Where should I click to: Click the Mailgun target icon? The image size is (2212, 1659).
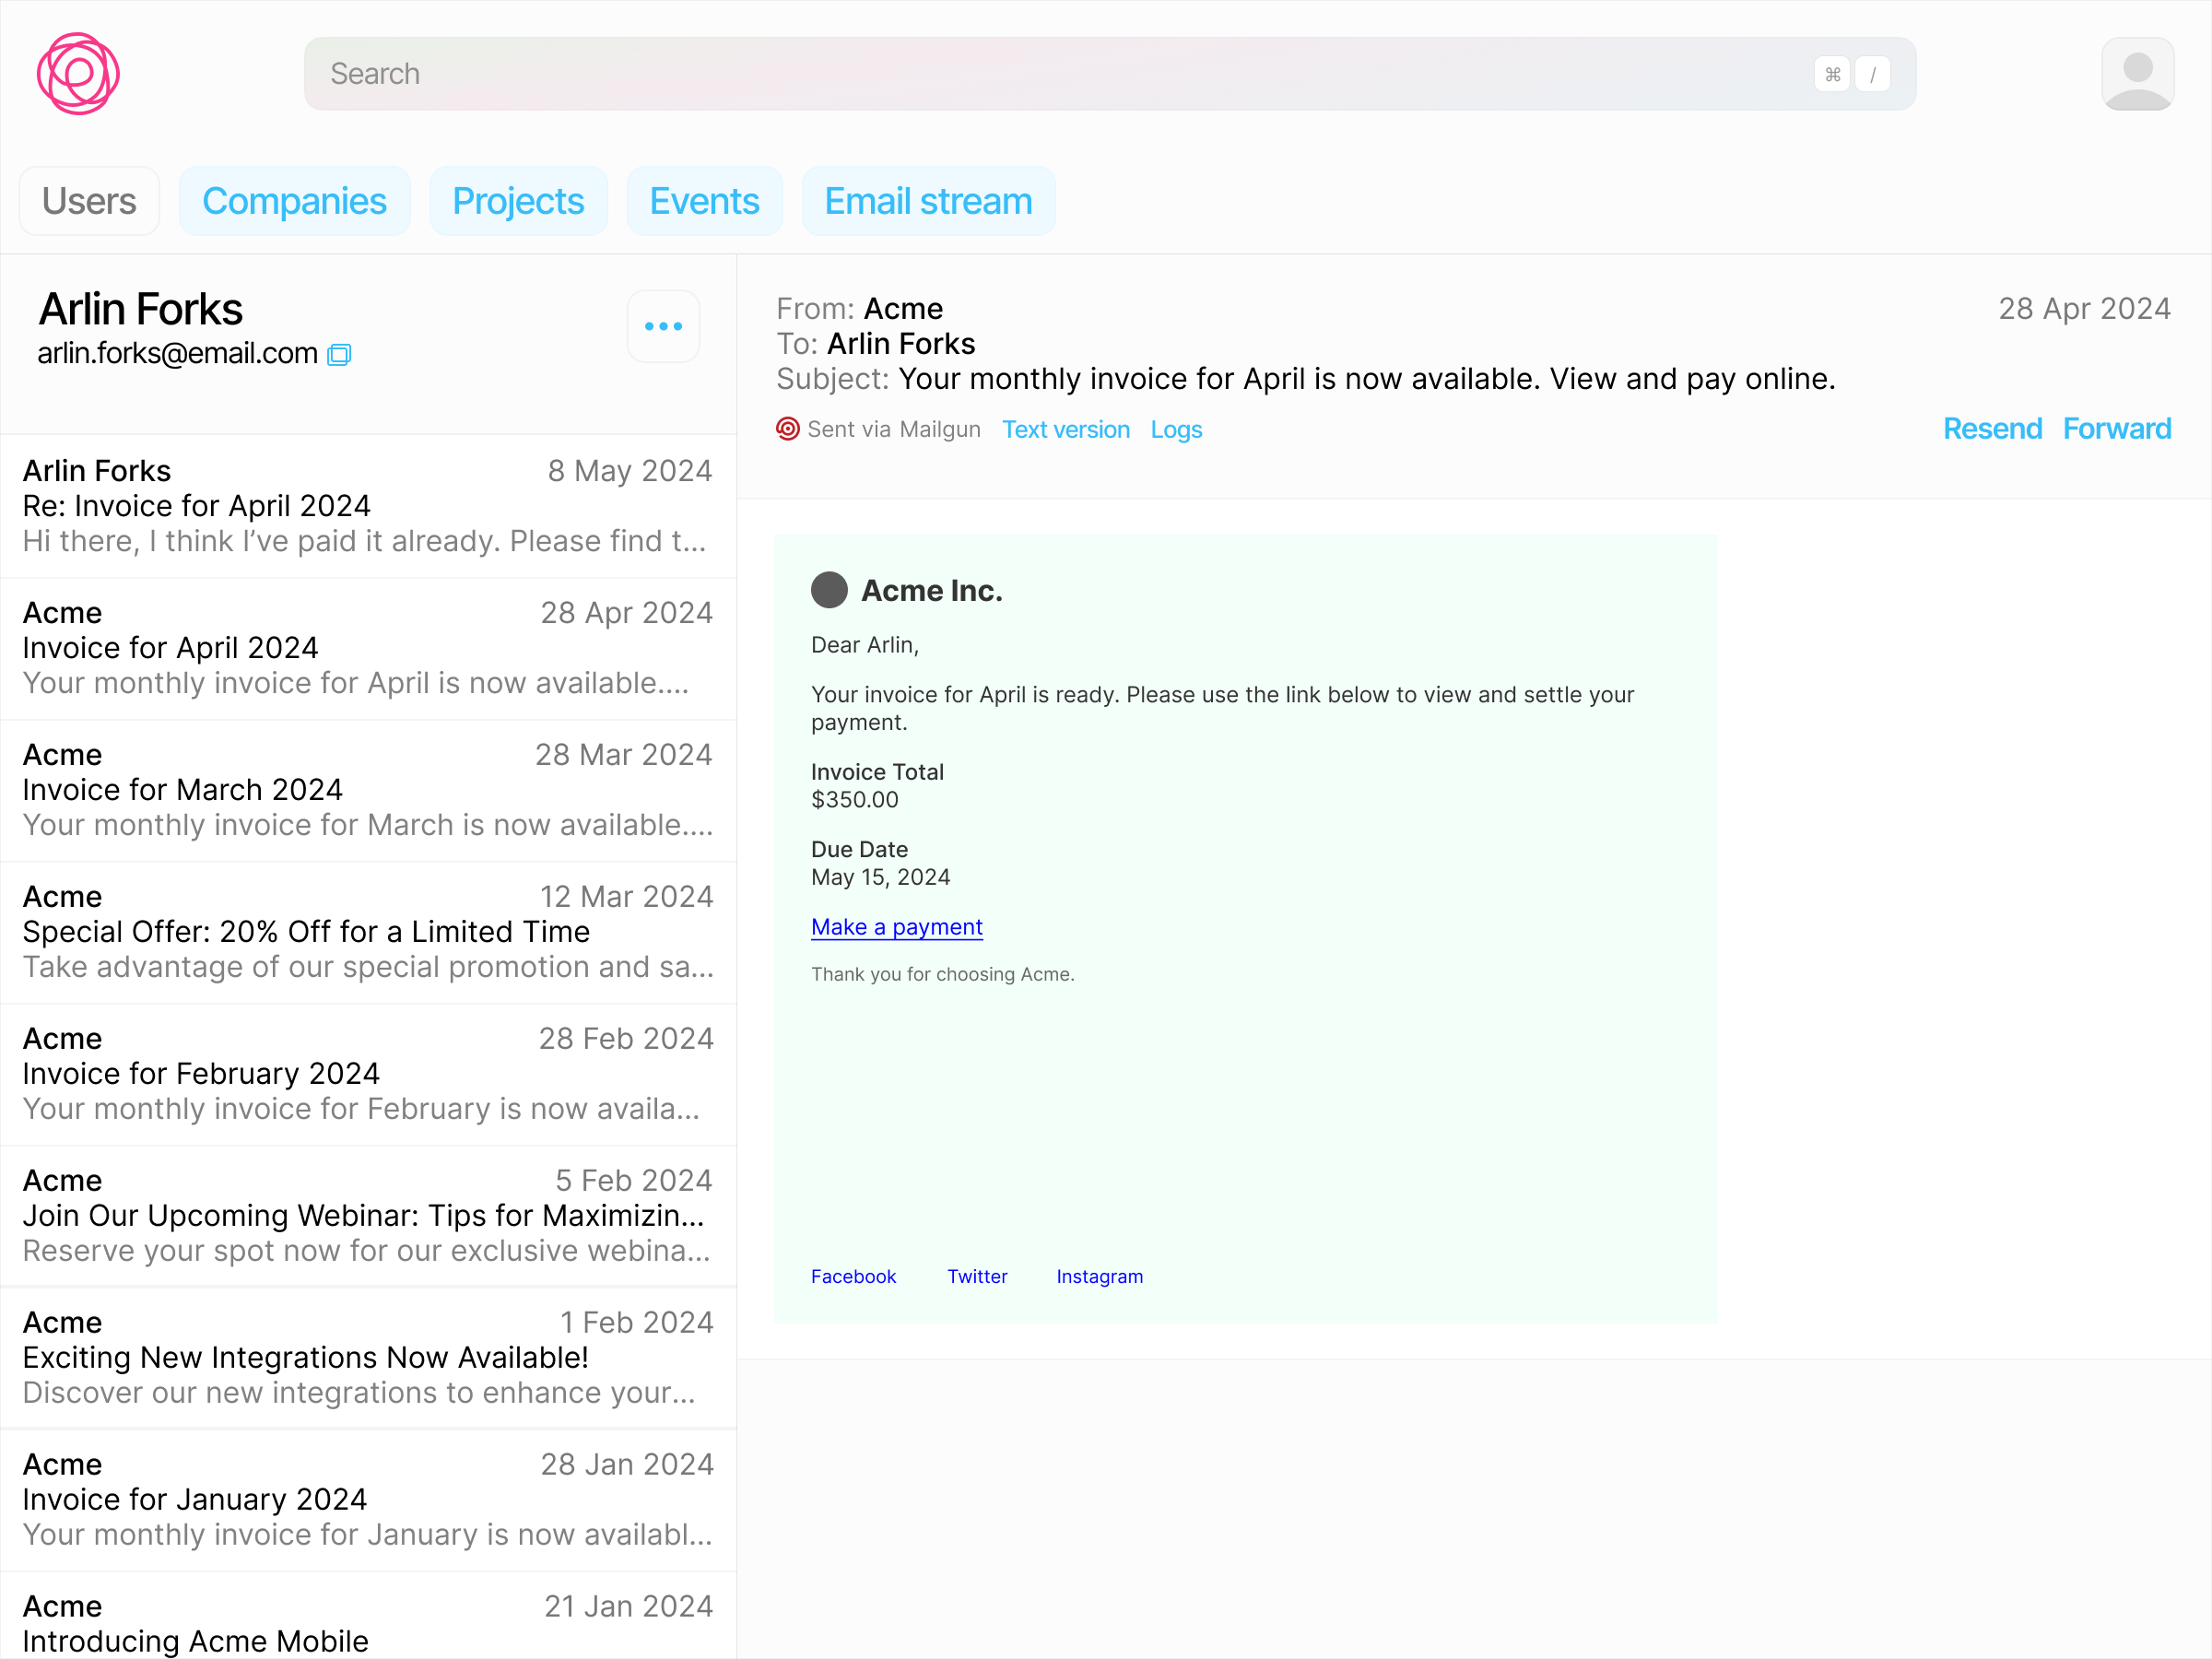[x=788, y=429]
